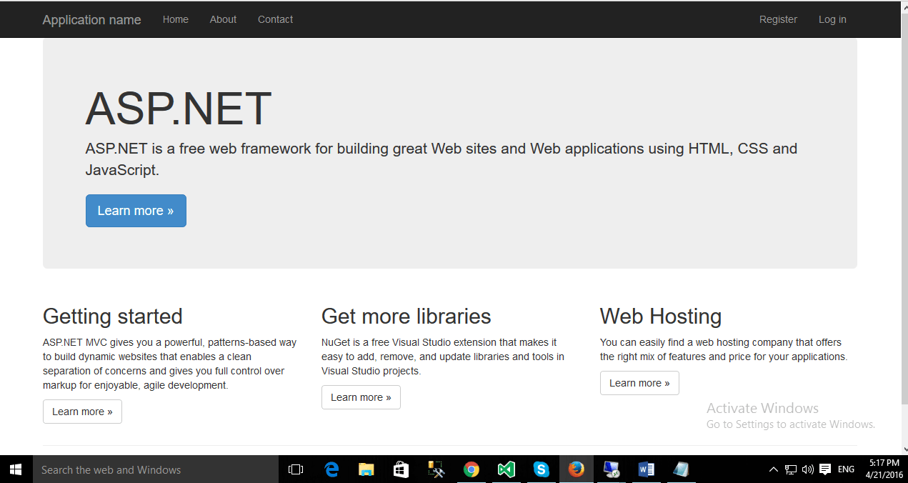Switch to Firefox in the taskbar
The image size is (908, 483).
[x=577, y=469]
